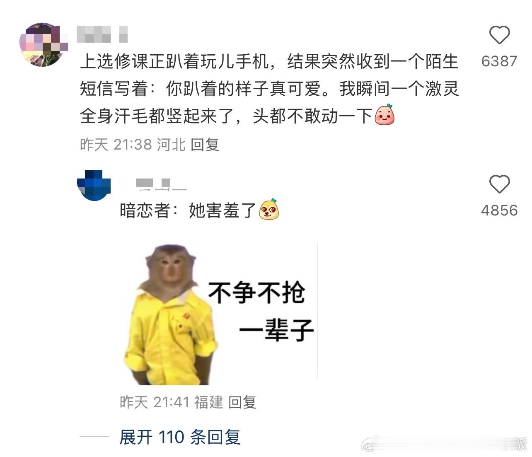532x457 pixels.
Task: Click the 昨天 21:41 福建 timestamp
Action: tap(171, 402)
